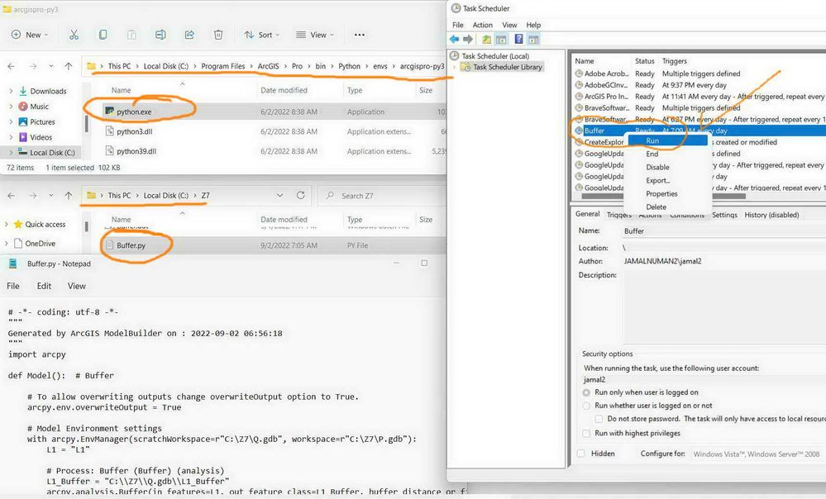Open the Action menu in Task Scheduler

[482, 25]
